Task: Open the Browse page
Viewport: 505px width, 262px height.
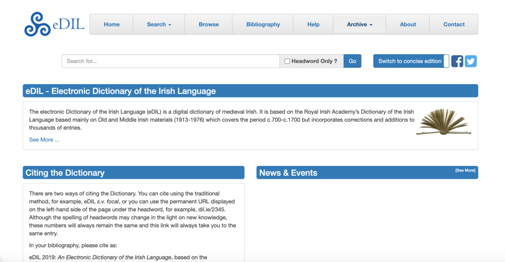Action: pyautogui.click(x=209, y=24)
